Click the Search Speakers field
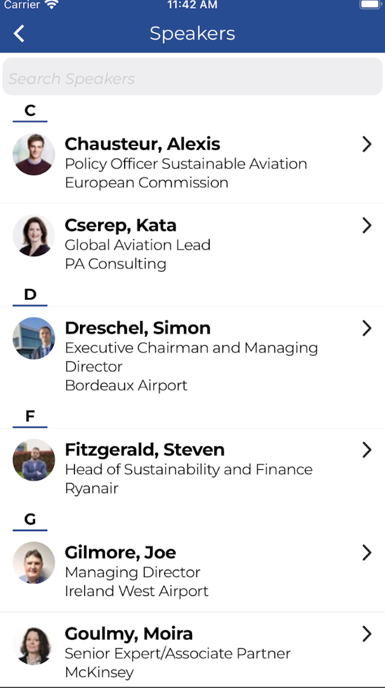Viewport: 385px width, 688px height. coord(192,79)
